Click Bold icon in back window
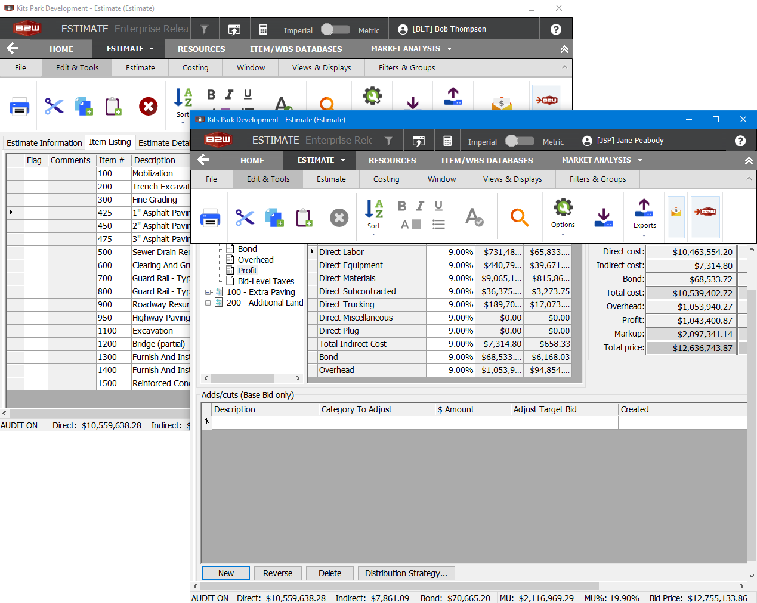The height and width of the screenshot is (603, 757). [x=211, y=94]
